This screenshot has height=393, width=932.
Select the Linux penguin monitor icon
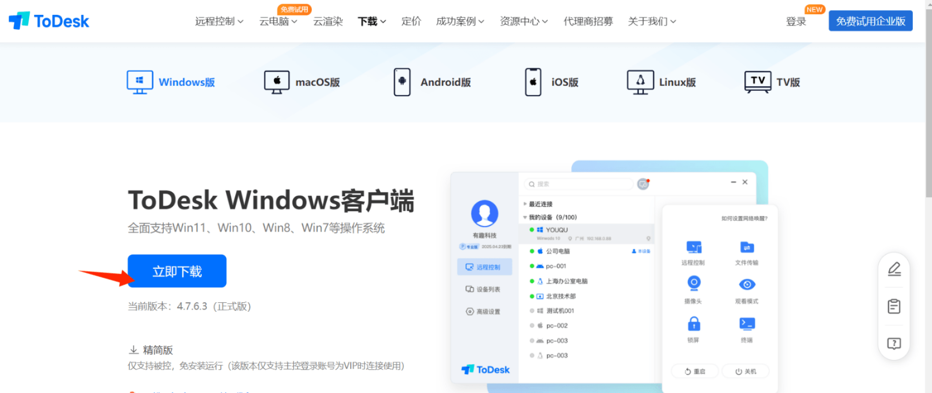coord(640,82)
